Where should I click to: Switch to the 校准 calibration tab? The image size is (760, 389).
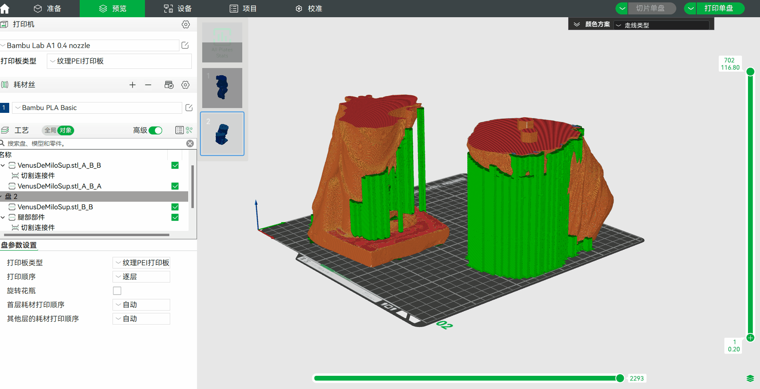point(309,8)
